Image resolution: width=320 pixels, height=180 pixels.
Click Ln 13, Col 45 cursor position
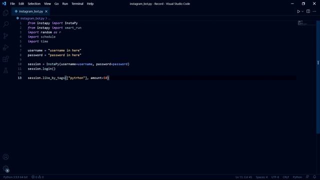tap(243, 177)
